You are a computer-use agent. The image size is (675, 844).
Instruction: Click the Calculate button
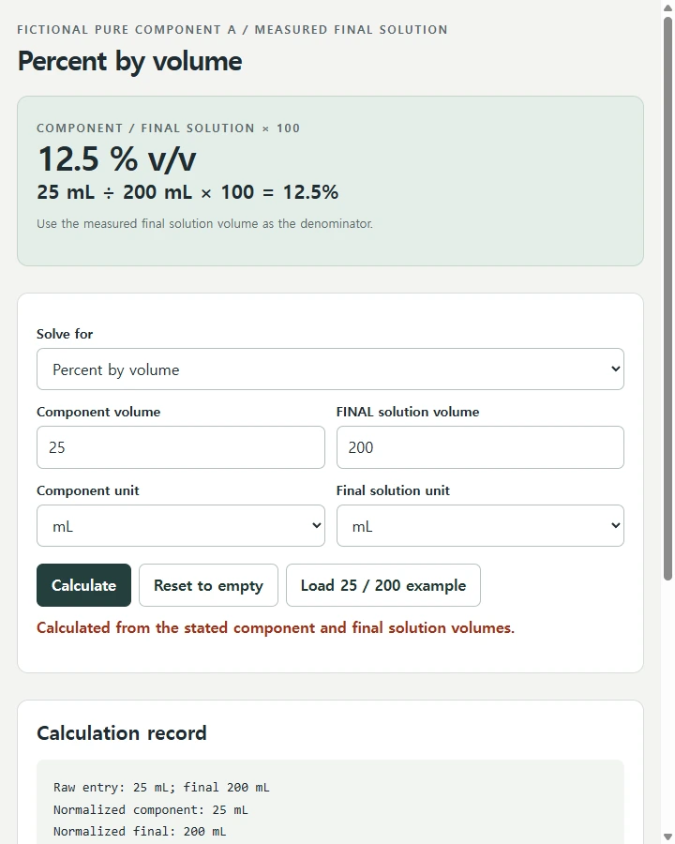click(x=84, y=585)
